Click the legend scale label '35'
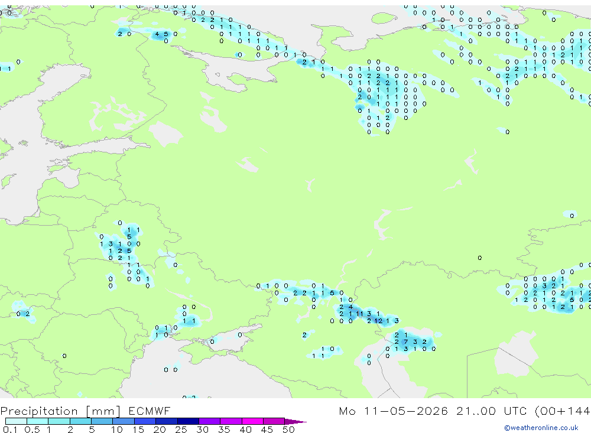The image size is (591, 433). coord(224,429)
